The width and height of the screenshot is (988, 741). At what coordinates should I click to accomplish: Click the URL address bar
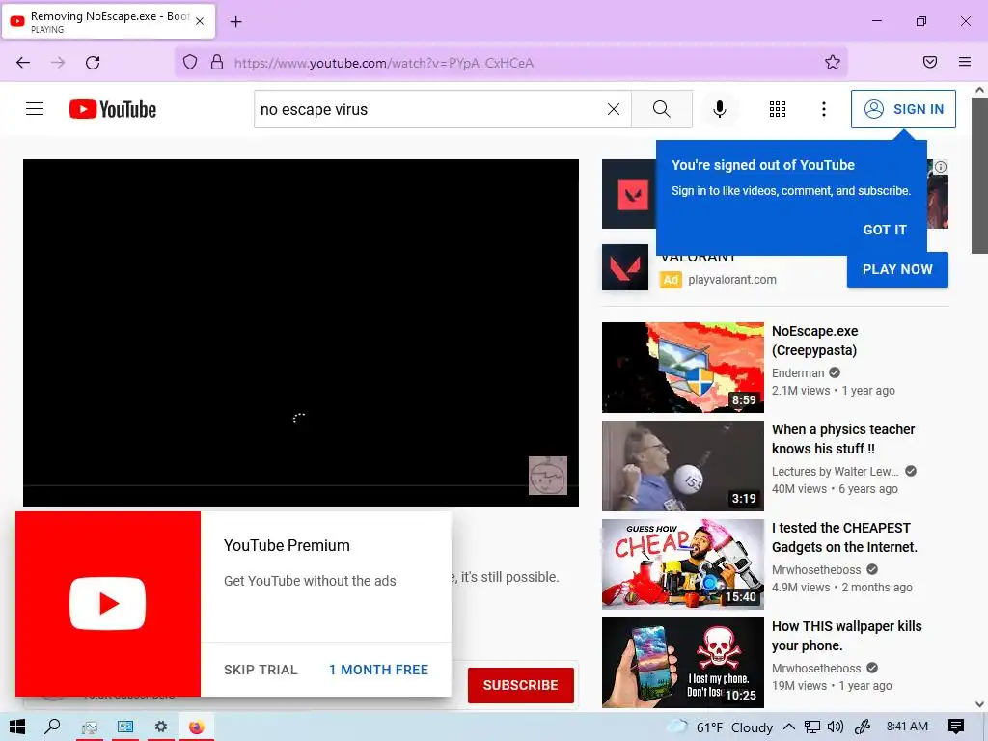[x=510, y=63]
